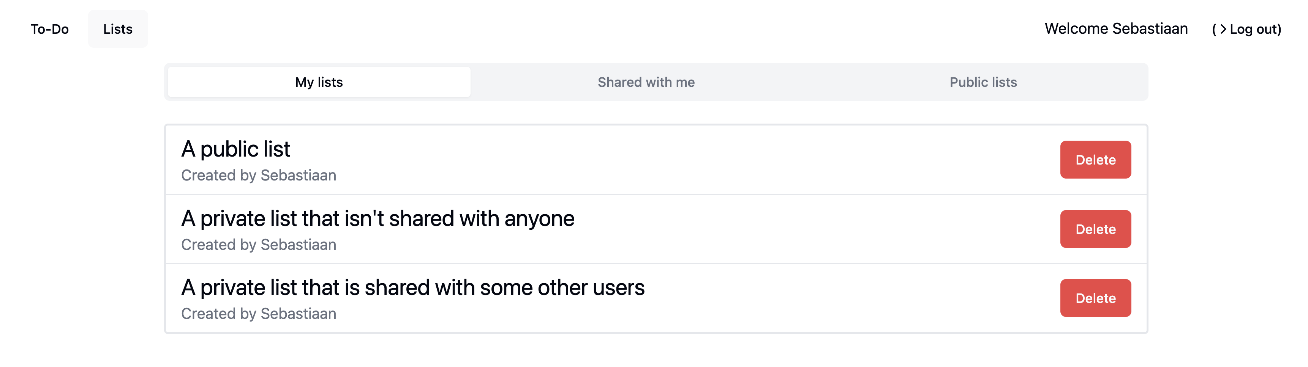Open the Shared with me tab
Viewport: 1308px width, 367px height.
coord(646,82)
